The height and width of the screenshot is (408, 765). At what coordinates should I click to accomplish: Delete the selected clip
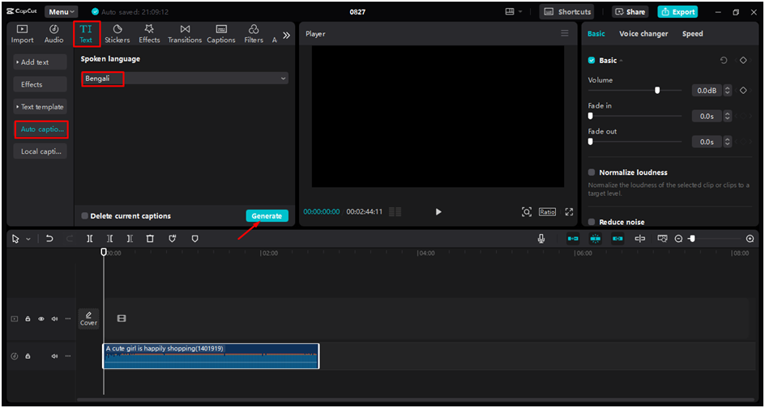pyautogui.click(x=150, y=238)
